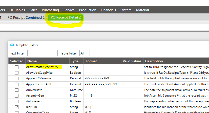
Task: Select the AppliedLCVariance row checkbox
Action: [x=17, y=79]
